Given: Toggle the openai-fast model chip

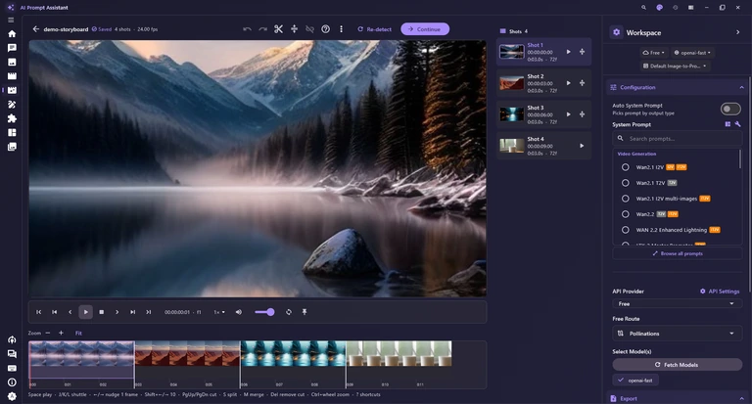Looking at the screenshot, I should pyautogui.click(x=635, y=381).
